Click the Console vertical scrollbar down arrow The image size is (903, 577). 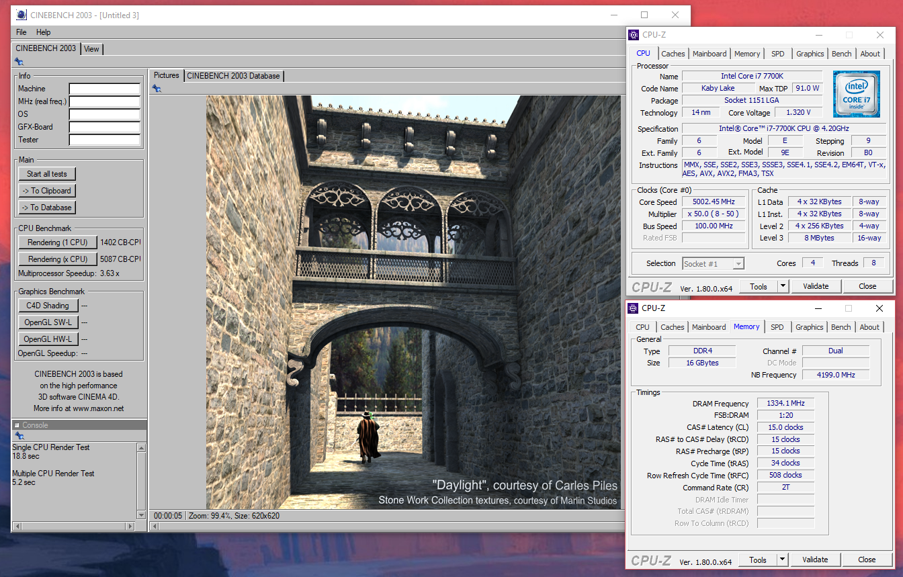click(141, 514)
